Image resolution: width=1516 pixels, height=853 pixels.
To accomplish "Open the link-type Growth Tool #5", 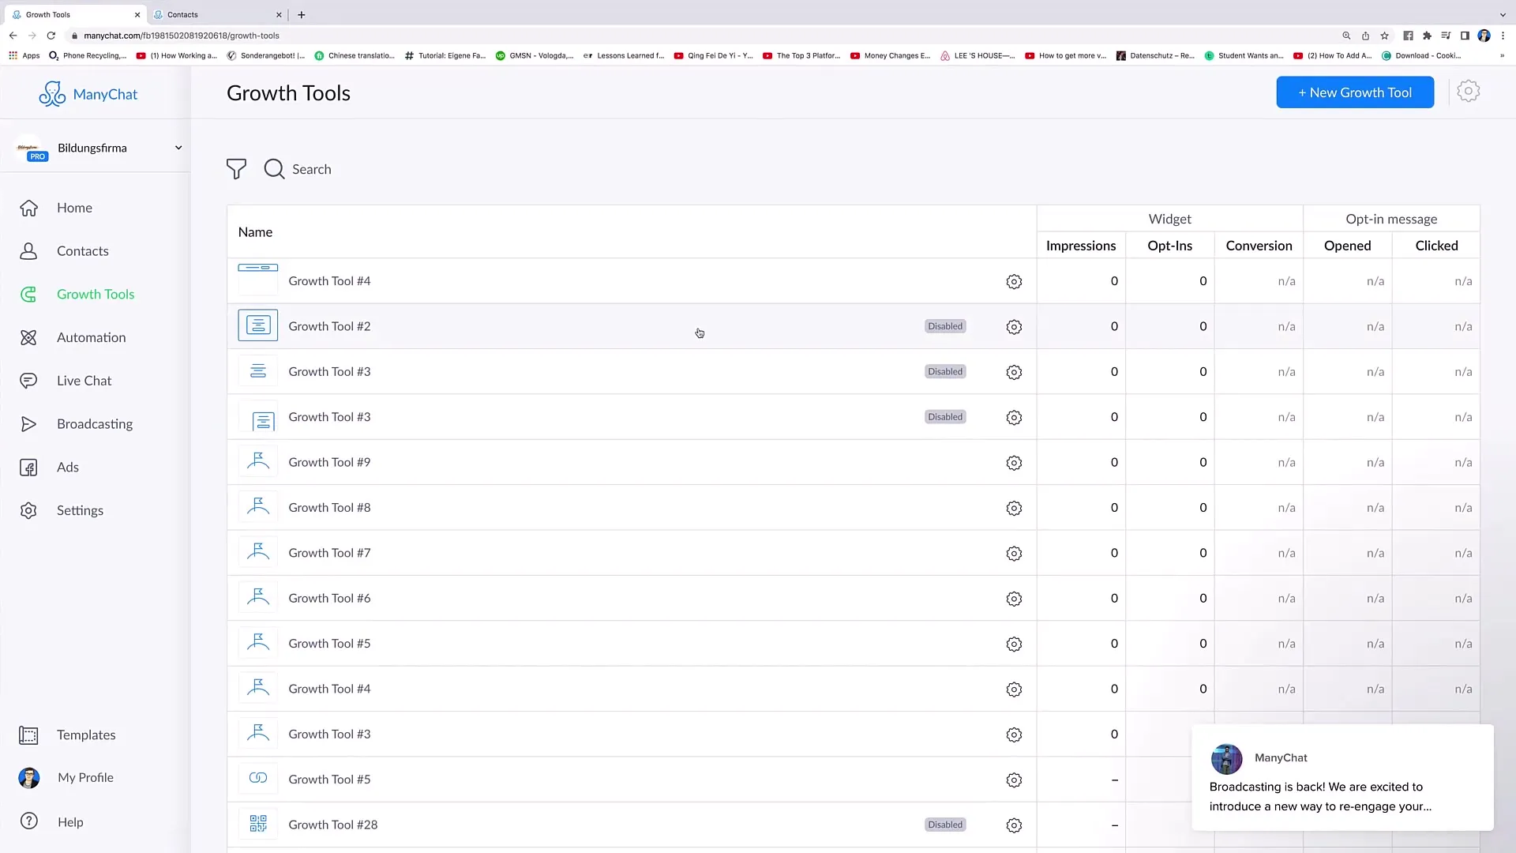I will 632,780.
